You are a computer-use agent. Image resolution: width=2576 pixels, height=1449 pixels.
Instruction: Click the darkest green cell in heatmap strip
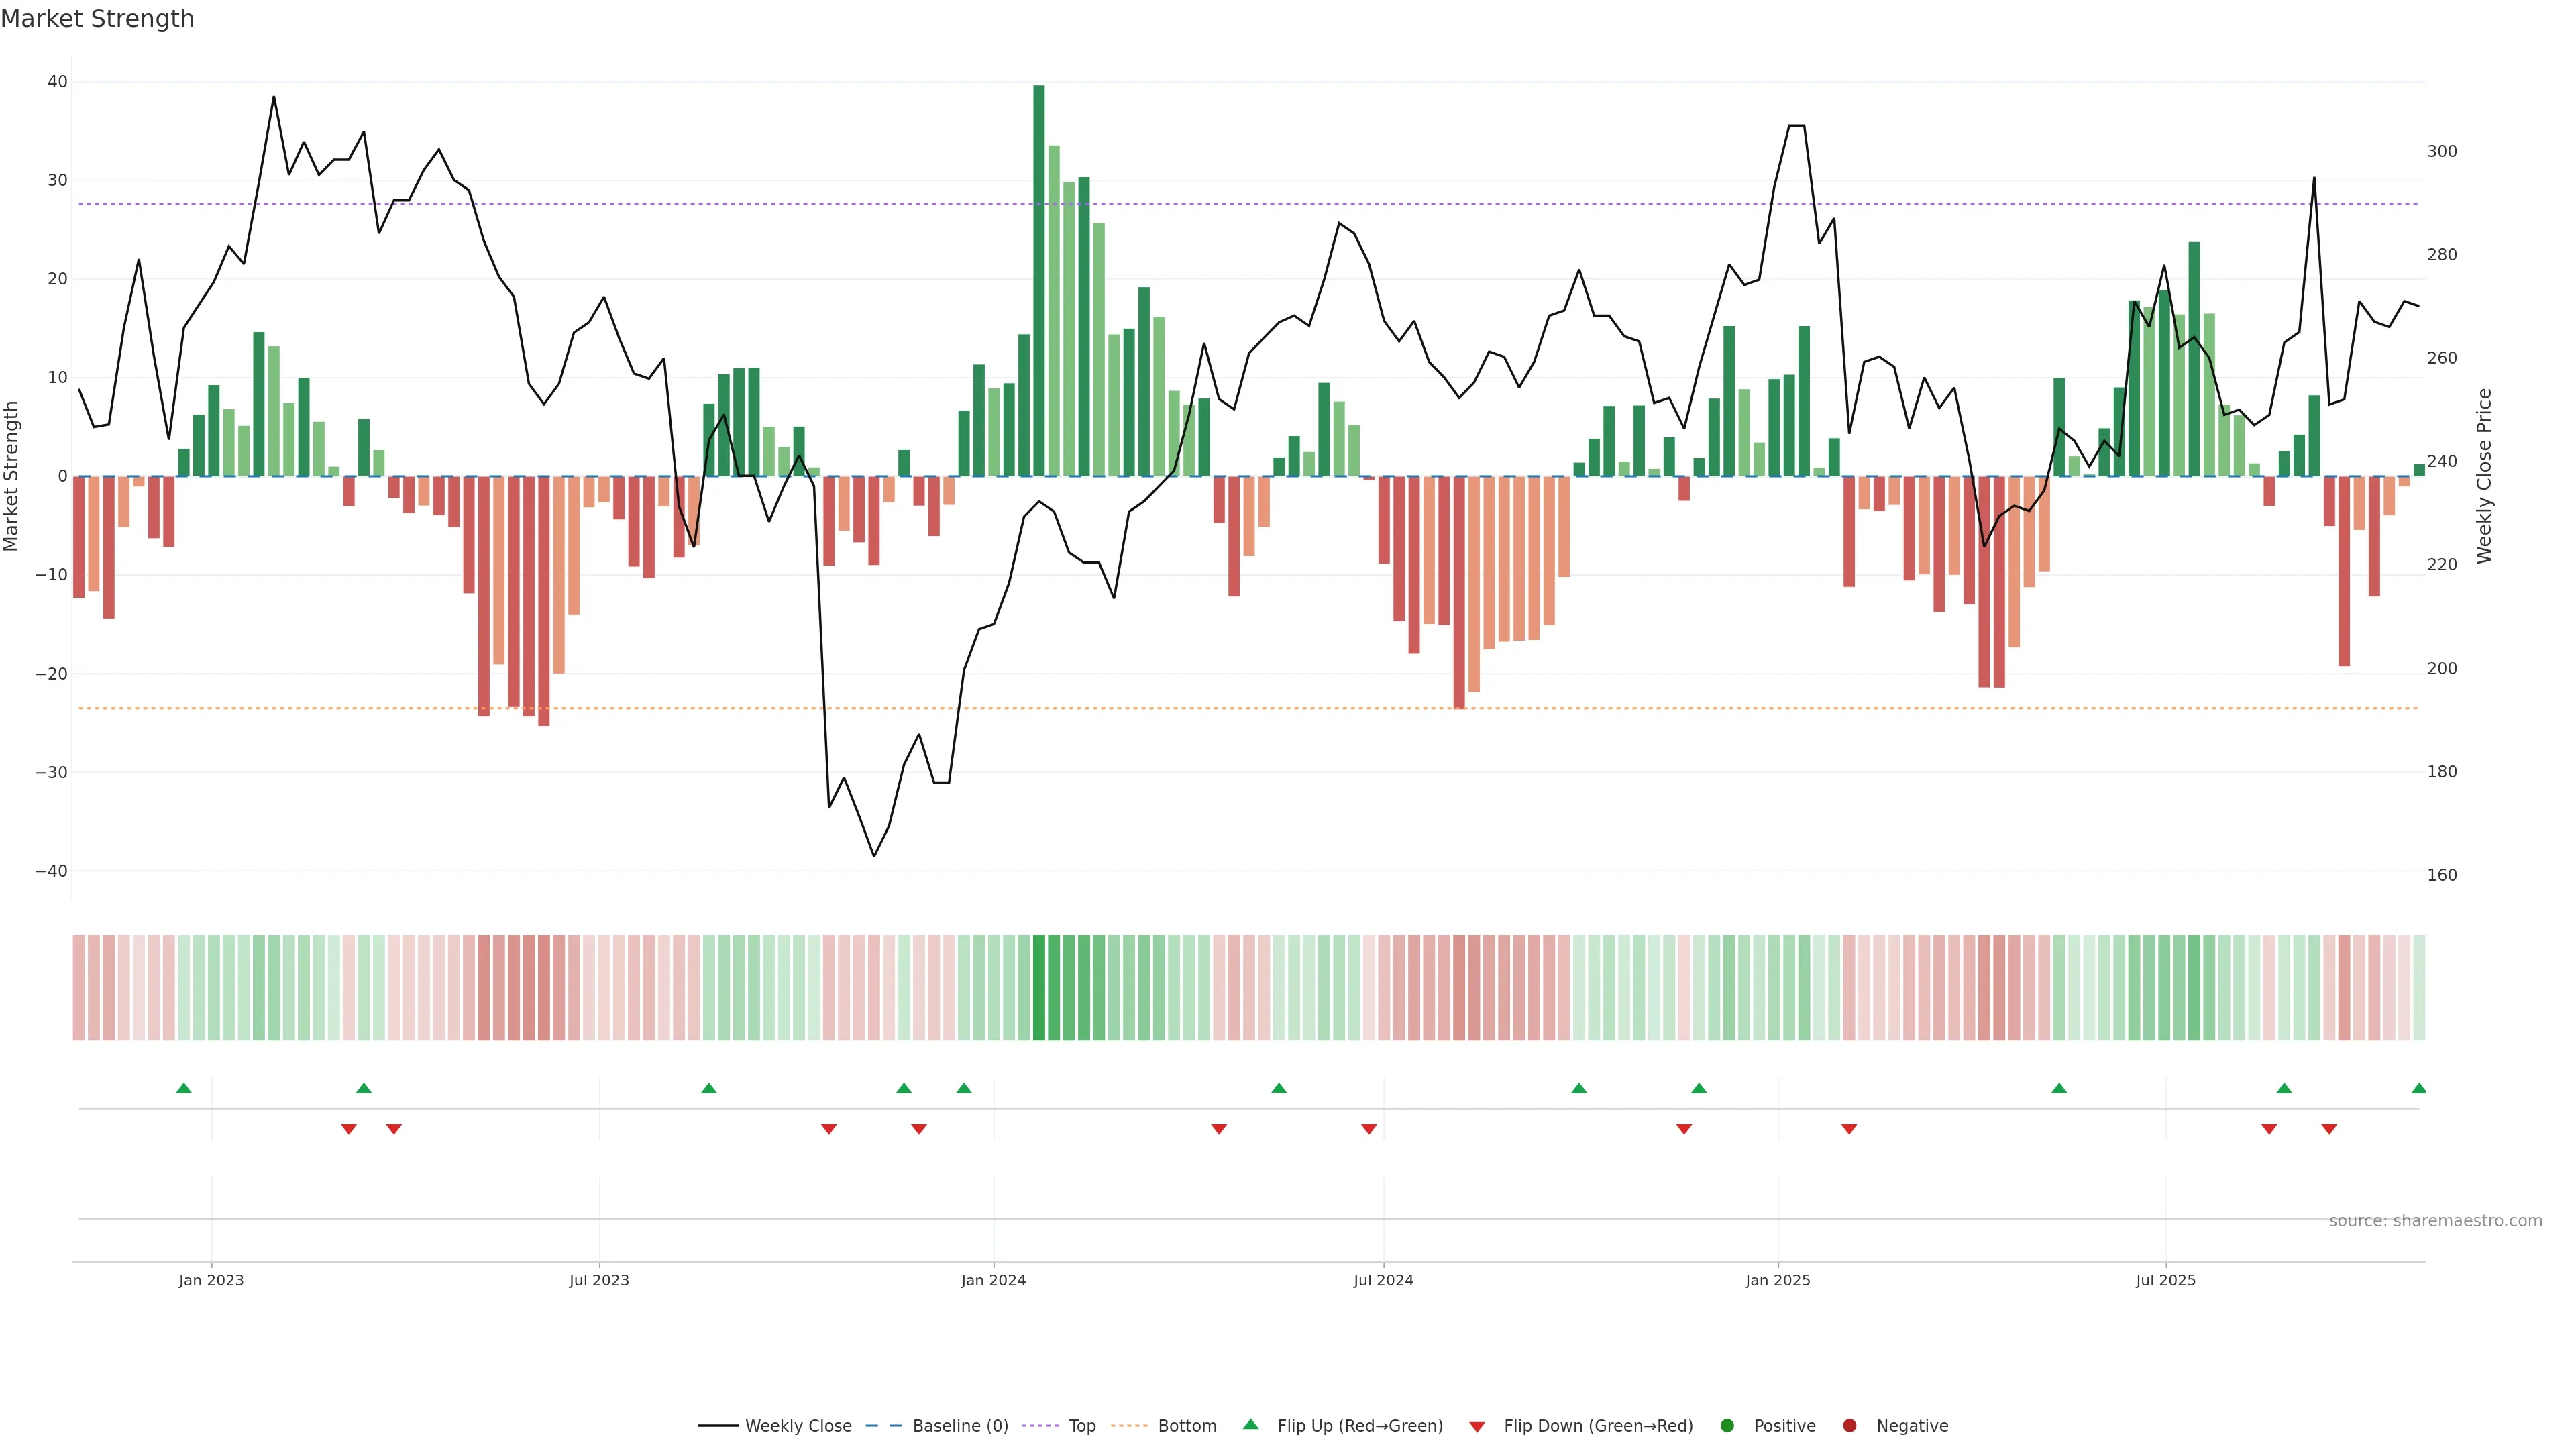click(1039, 988)
